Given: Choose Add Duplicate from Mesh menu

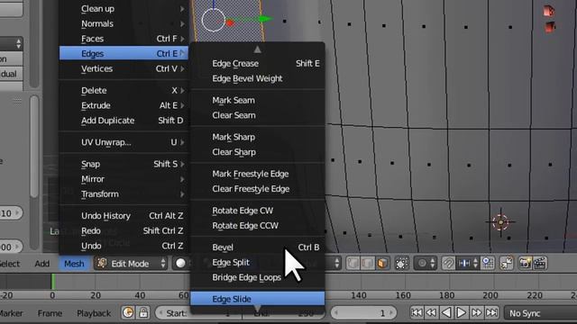Looking at the screenshot, I should pyautogui.click(x=124, y=121).
